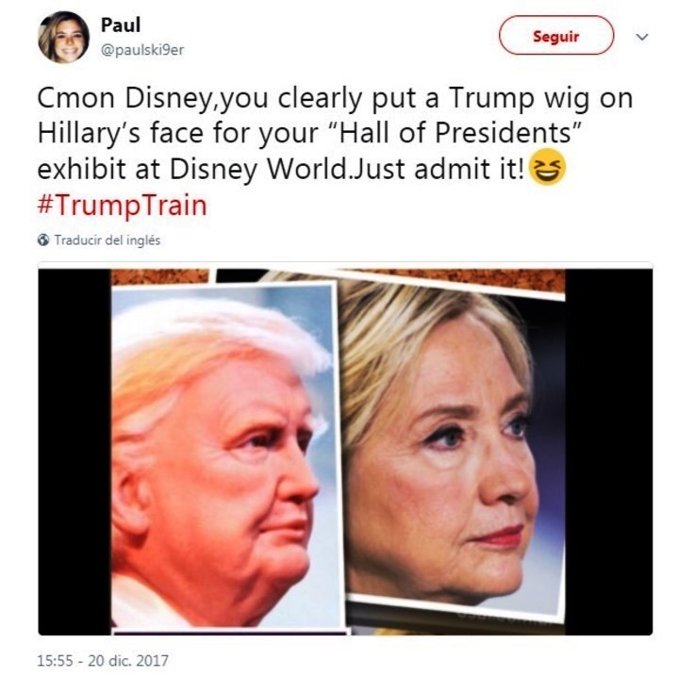Click the laughing face emoji

coord(547,167)
